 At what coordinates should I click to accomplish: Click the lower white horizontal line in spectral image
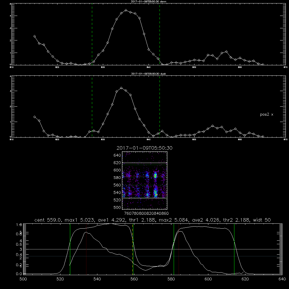pos(144,198)
